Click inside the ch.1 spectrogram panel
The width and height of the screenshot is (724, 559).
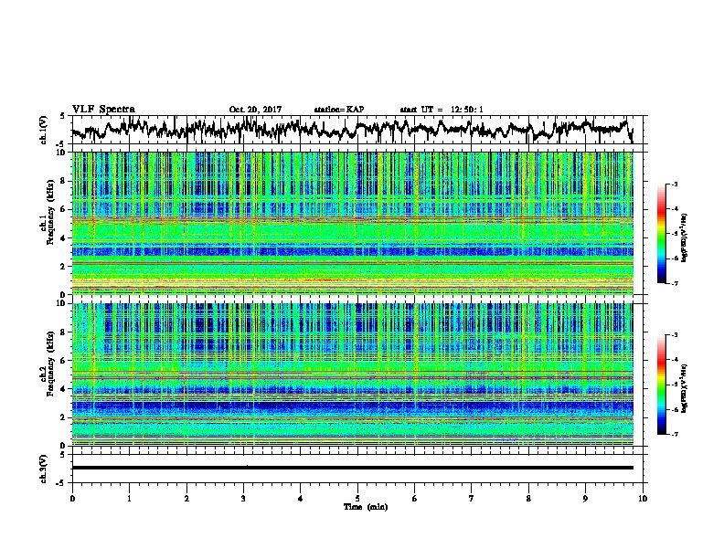click(352, 223)
